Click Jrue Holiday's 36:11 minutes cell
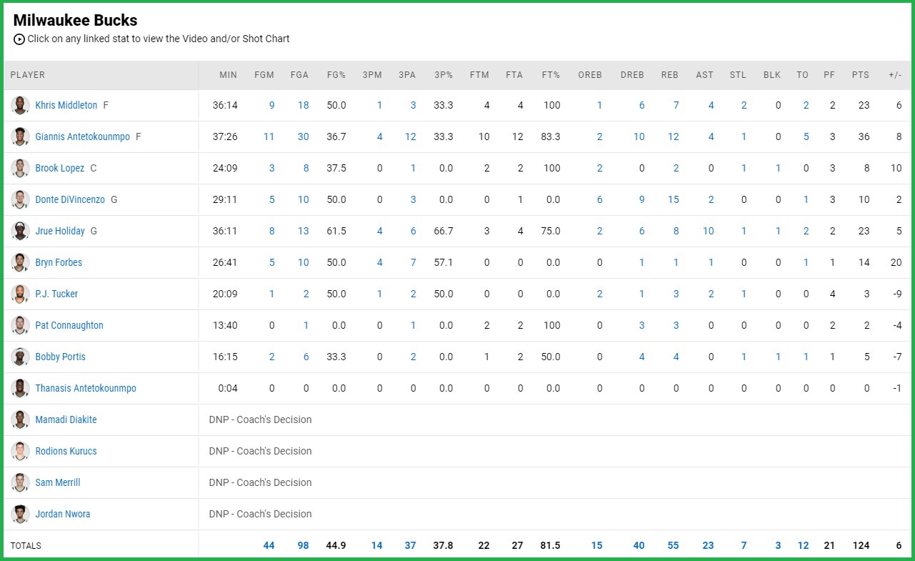915x561 pixels. 225,231
